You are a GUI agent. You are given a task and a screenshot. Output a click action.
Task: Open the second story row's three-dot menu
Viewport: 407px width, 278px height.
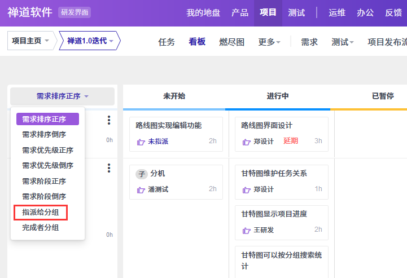[x=109, y=168]
